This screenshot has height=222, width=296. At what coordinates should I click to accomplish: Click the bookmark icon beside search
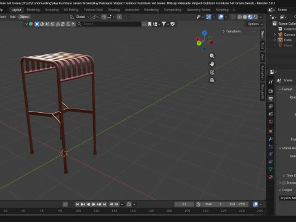click(149, 24)
